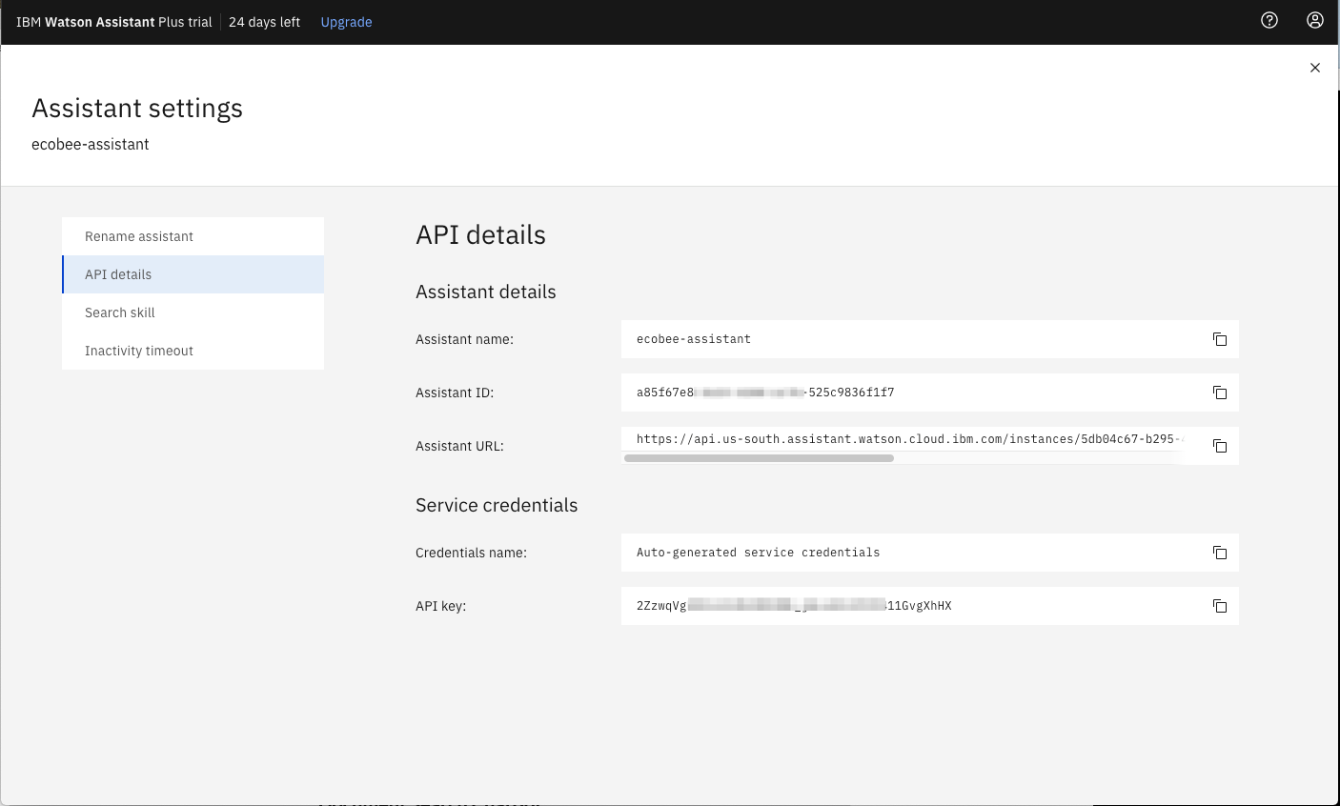This screenshot has width=1340, height=806.
Task: Click the '24 days left' text
Action: coord(264,22)
